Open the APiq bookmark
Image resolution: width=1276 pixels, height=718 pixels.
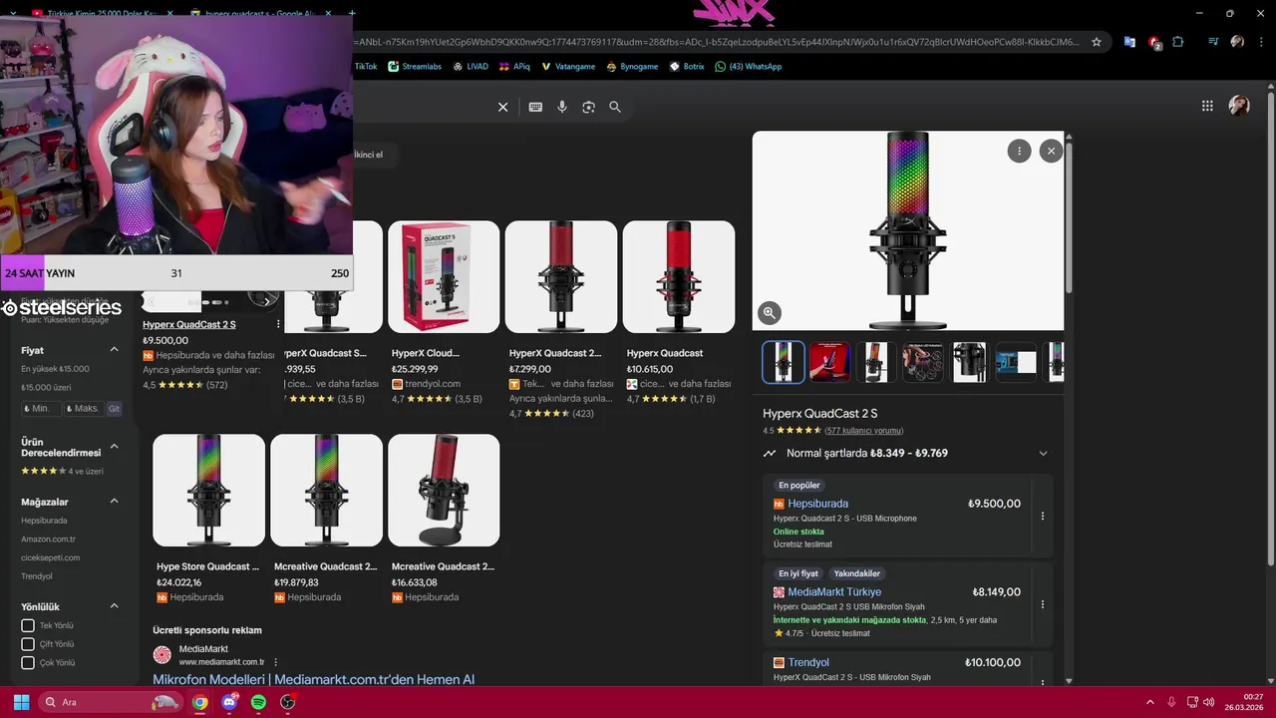(x=515, y=66)
